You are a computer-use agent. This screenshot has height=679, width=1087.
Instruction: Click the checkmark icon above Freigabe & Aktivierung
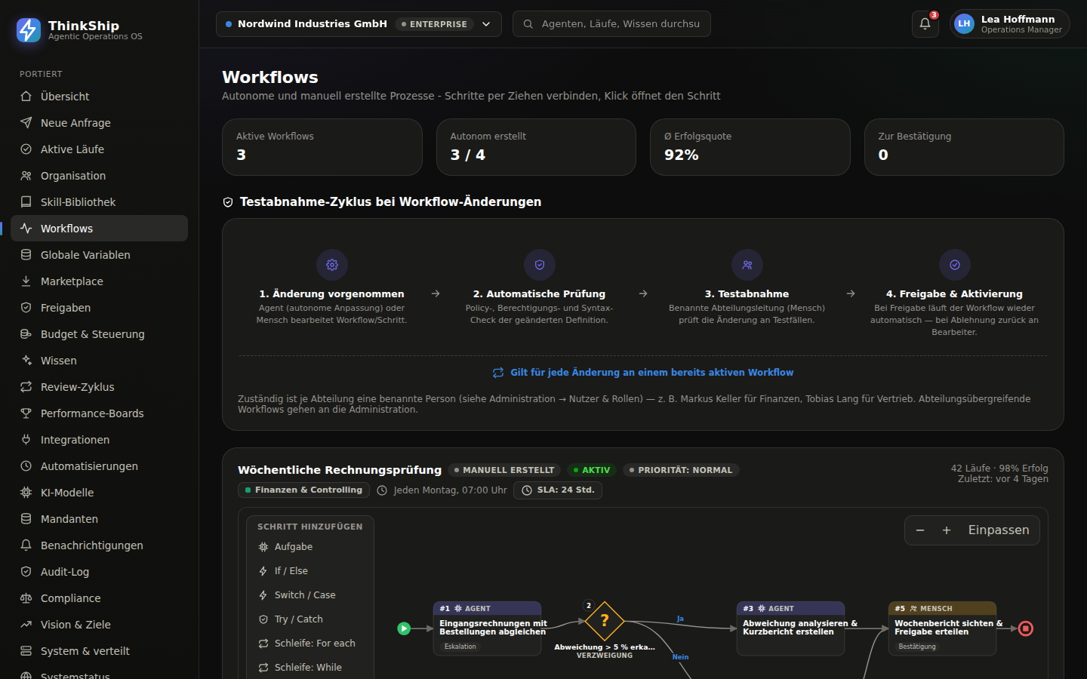(955, 265)
